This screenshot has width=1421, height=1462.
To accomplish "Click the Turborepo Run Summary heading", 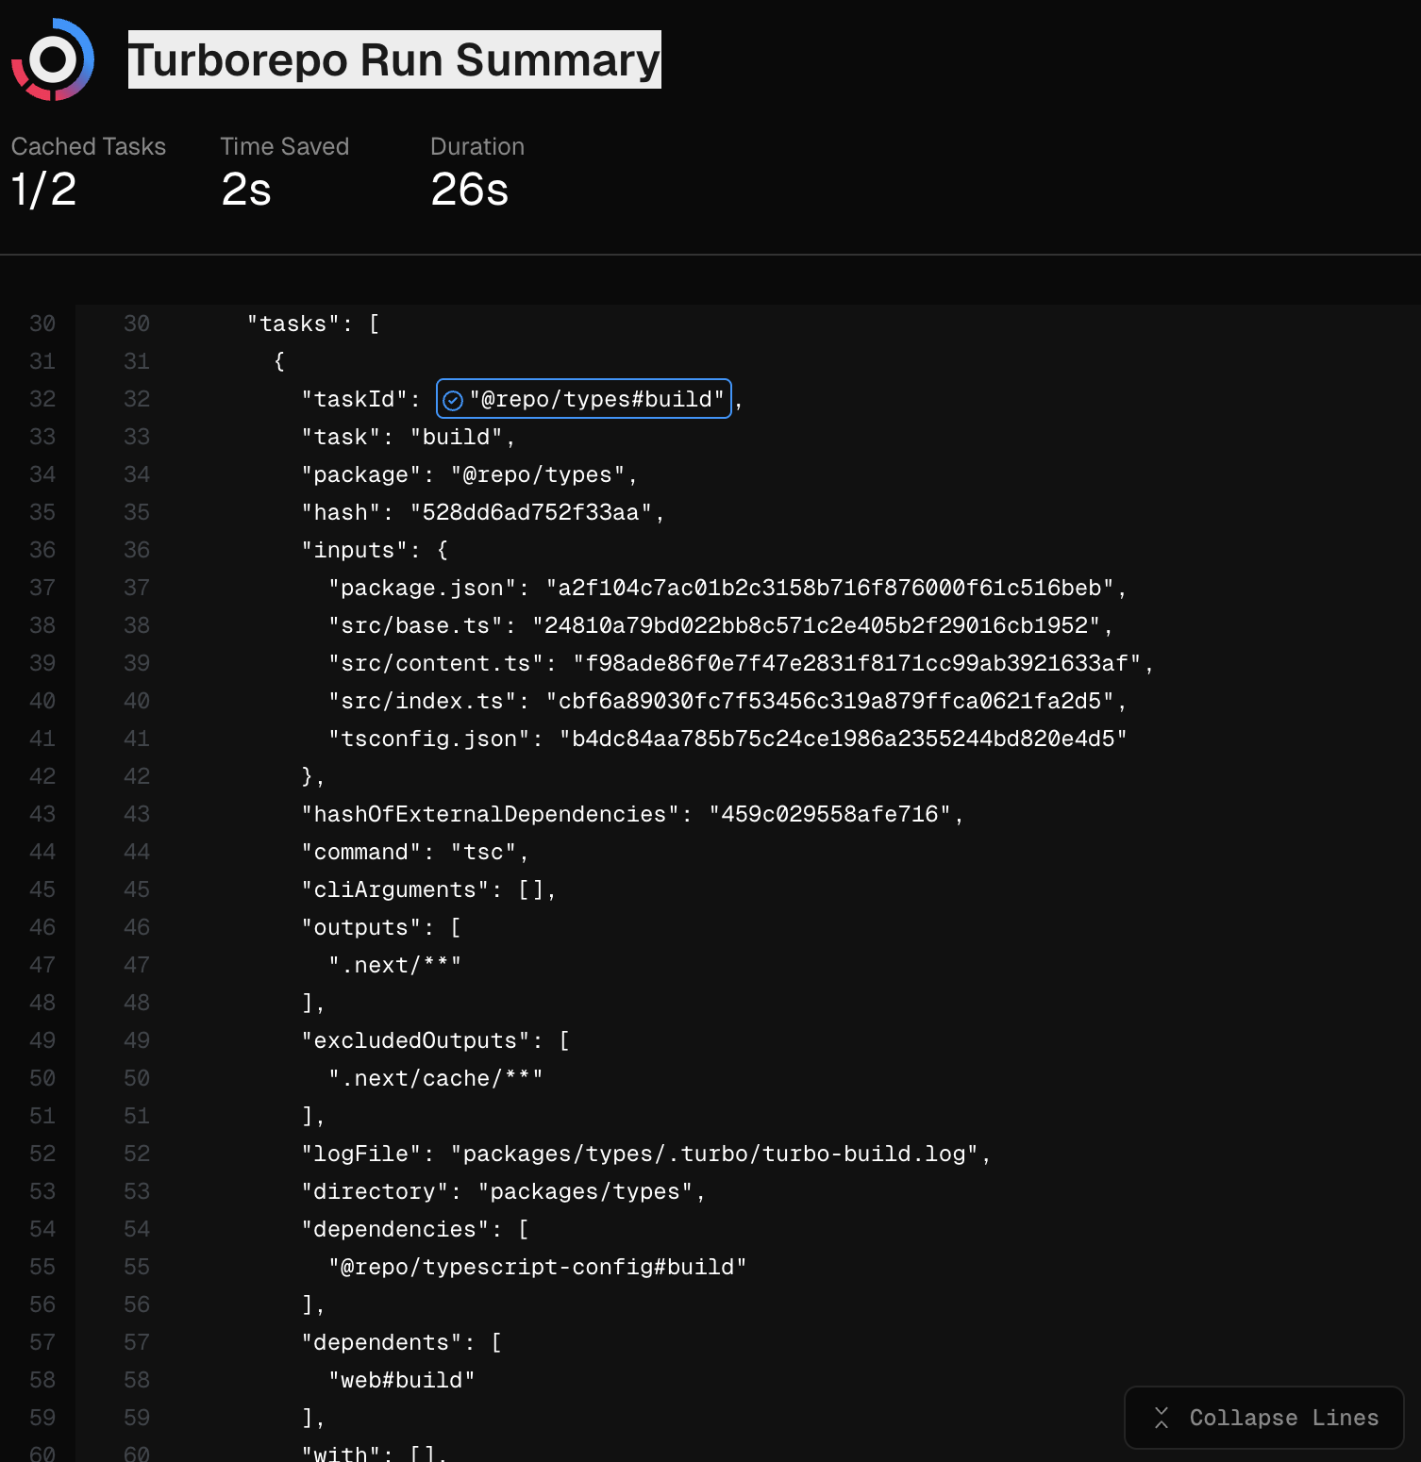I will point(394,59).
